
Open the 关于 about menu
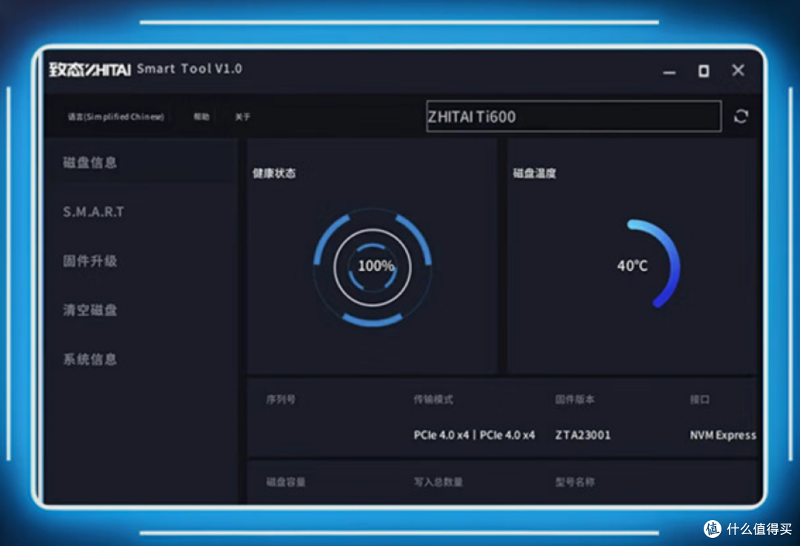click(242, 117)
